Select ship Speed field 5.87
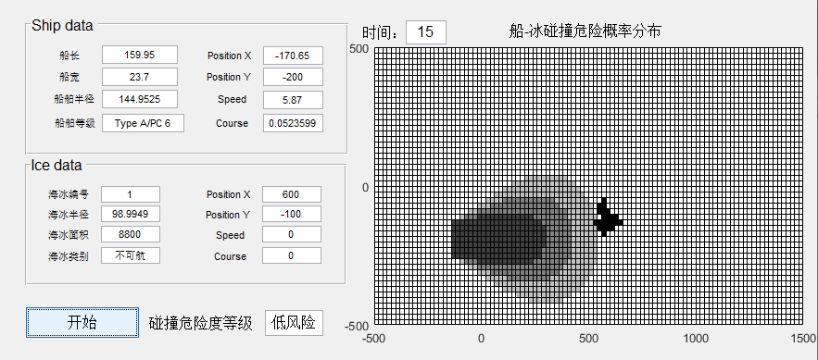818x360 pixels. click(293, 100)
